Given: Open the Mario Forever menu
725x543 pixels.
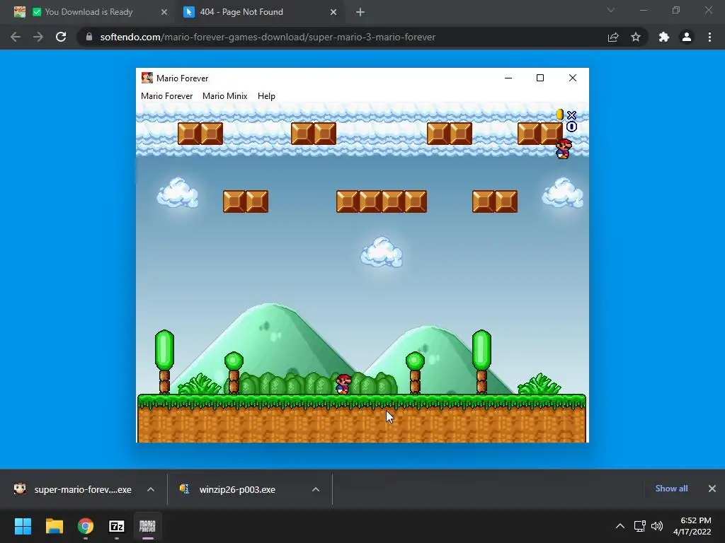Looking at the screenshot, I should pos(166,96).
